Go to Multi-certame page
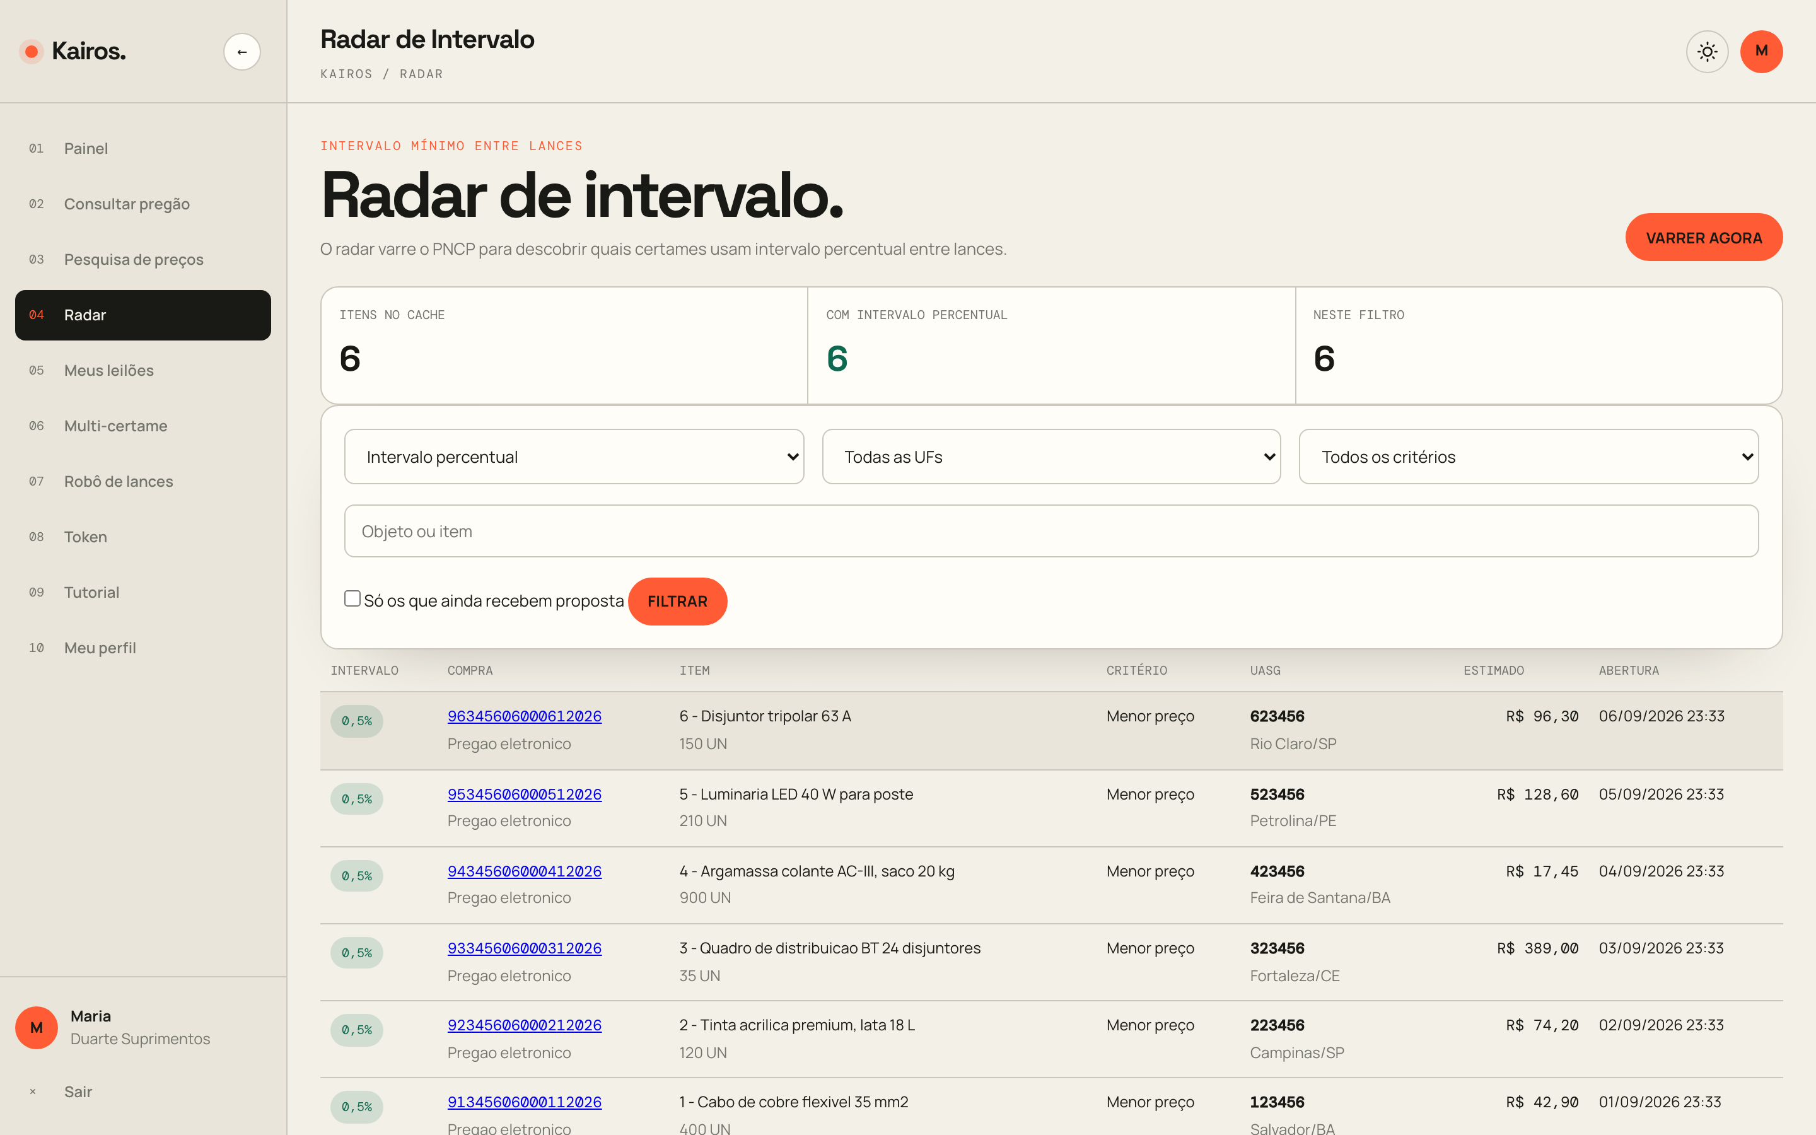 click(x=143, y=426)
